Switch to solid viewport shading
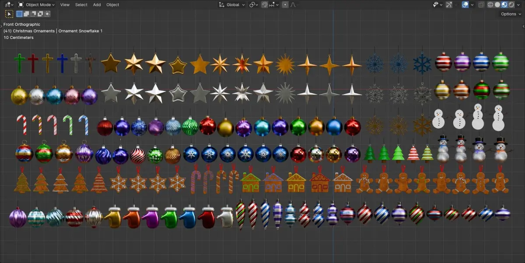 [x=497, y=5]
